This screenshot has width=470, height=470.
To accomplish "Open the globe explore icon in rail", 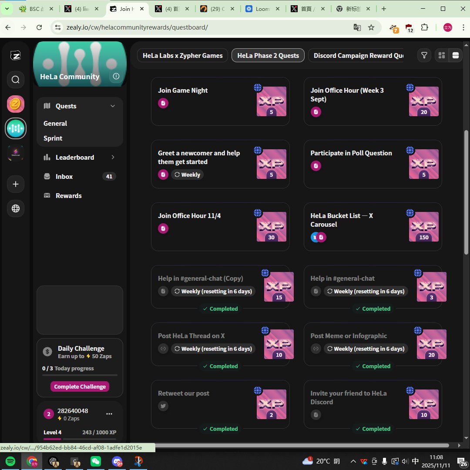I will (16, 208).
